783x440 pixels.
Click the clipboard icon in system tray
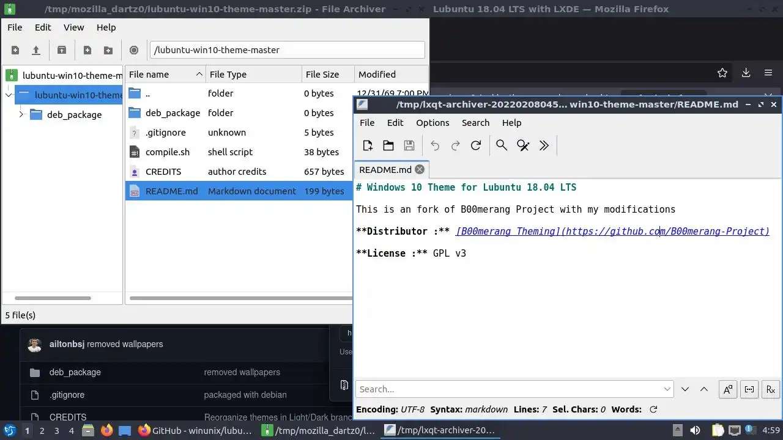(x=718, y=430)
